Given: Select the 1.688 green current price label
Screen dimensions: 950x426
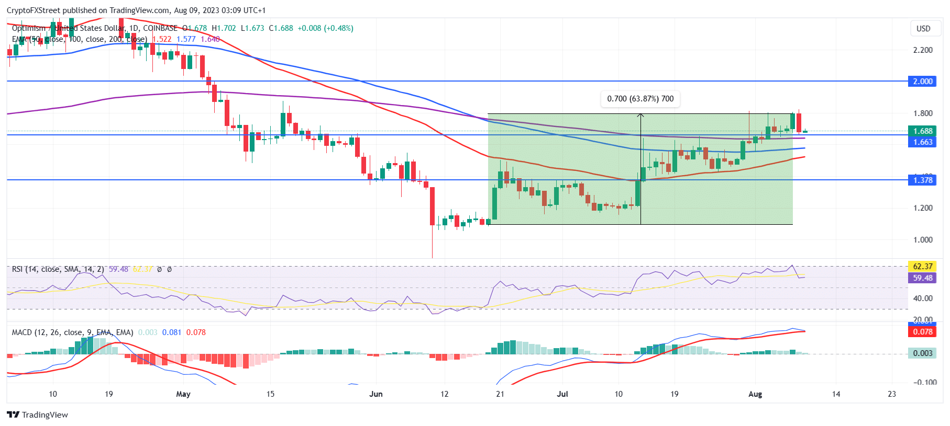Looking at the screenshot, I should pos(922,131).
